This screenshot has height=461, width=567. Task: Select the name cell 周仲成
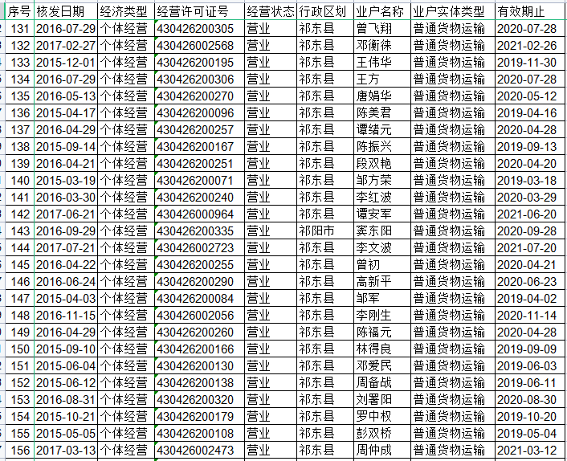373,450
